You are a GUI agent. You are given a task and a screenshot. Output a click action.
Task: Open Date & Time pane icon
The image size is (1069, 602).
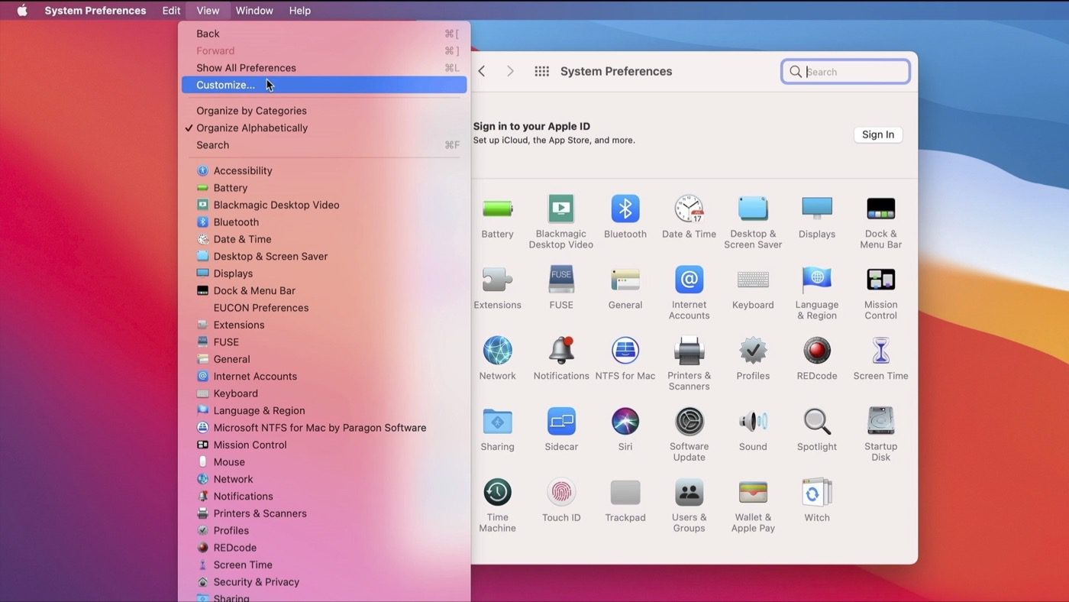(689, 209)
